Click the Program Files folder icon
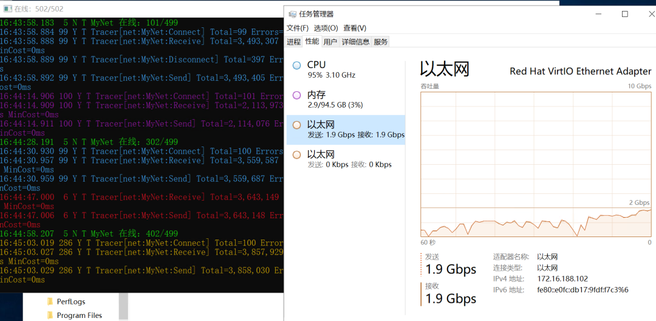This screenshot has height=321, width=656. 50,315
